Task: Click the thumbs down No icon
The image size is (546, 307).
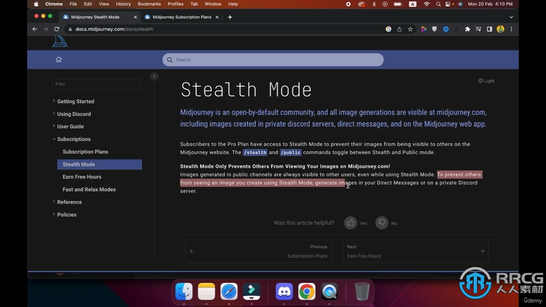Action: 382,223
